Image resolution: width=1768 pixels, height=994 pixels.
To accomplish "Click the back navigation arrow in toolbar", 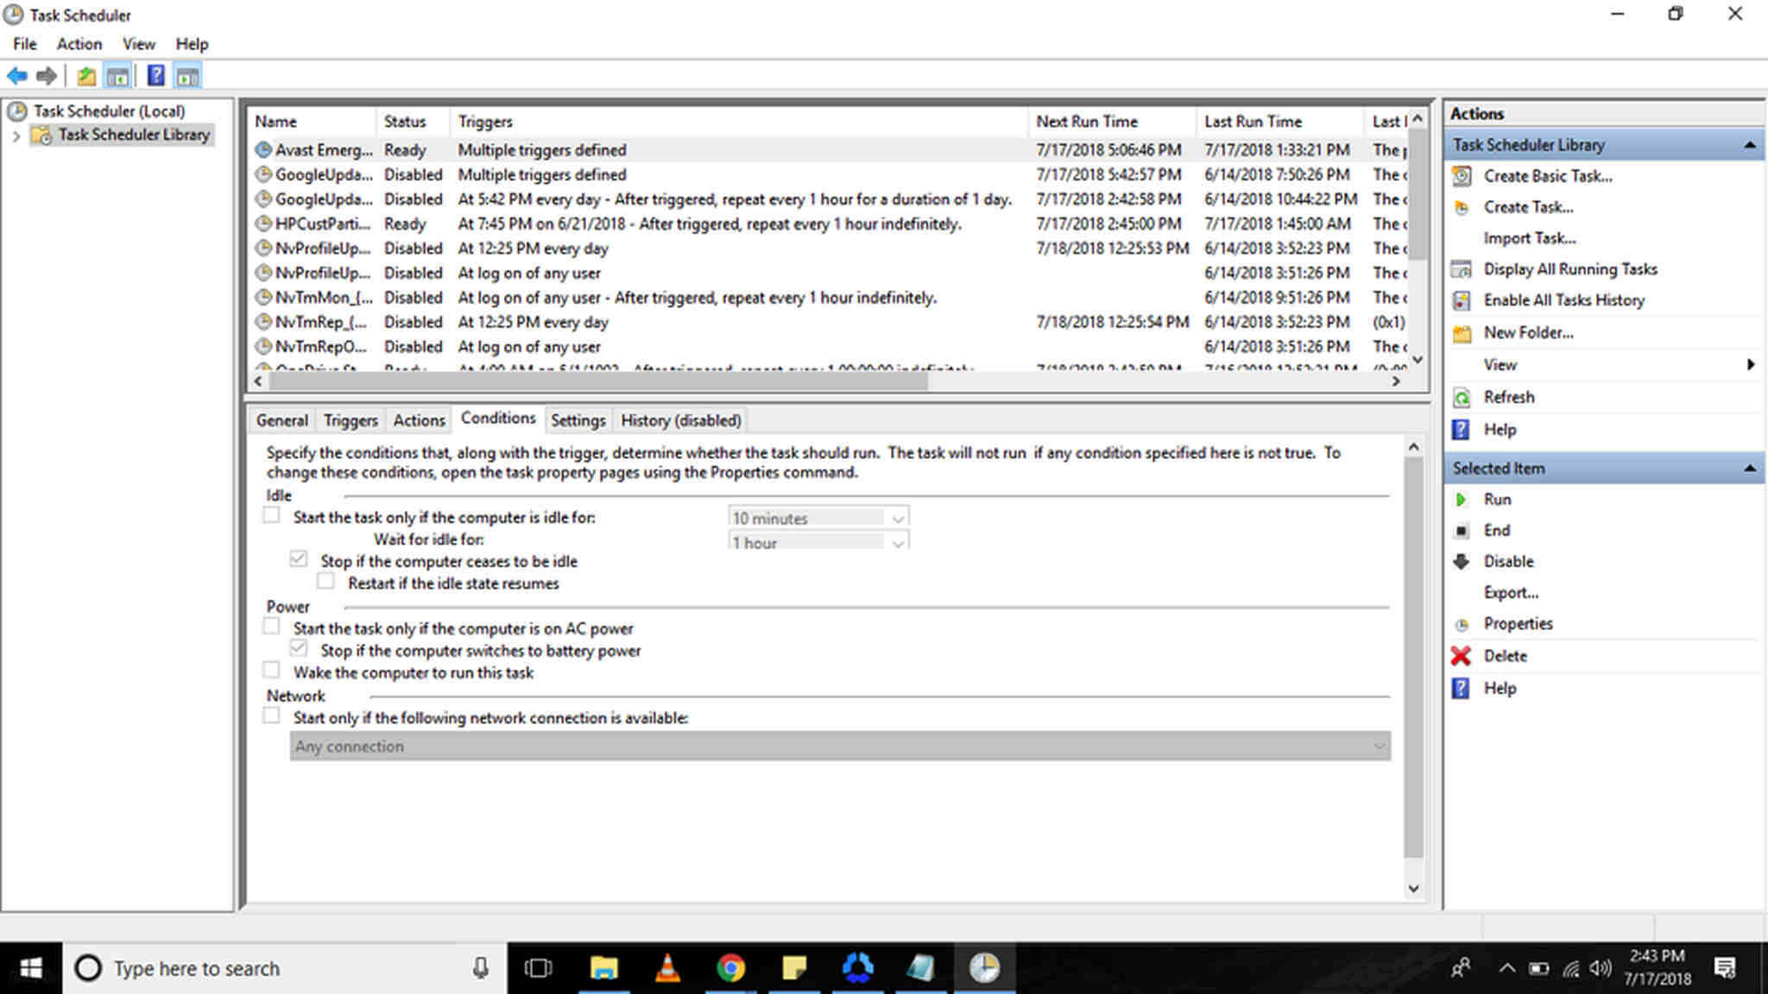I will tap(17, 76).
